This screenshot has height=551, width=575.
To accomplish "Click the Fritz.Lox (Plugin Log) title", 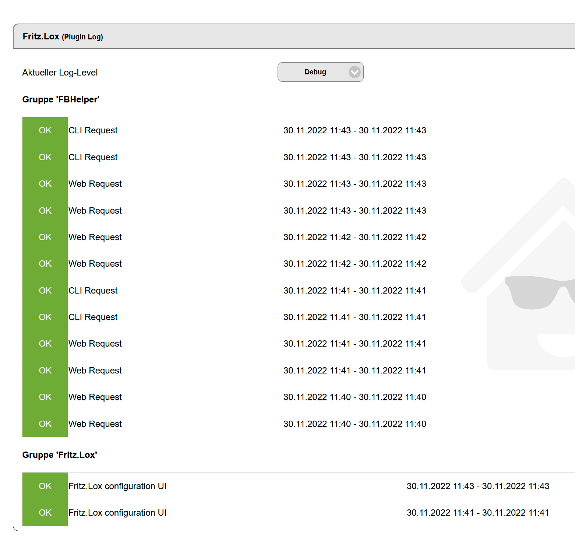I will point(63,36).
